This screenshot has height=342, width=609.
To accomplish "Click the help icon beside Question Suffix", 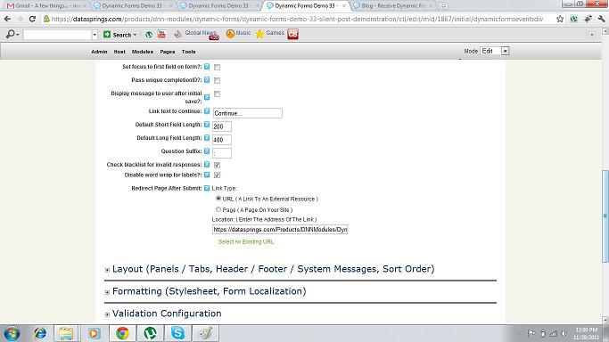I will [207, 151].
